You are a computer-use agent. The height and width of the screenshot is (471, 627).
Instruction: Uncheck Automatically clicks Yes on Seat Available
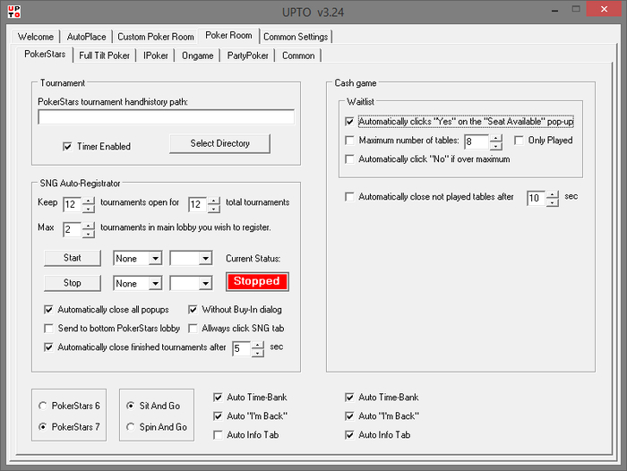click(x=350, y=121)
